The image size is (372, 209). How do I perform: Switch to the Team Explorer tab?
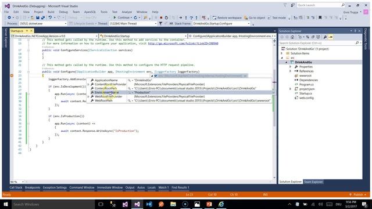coord(313,182)
